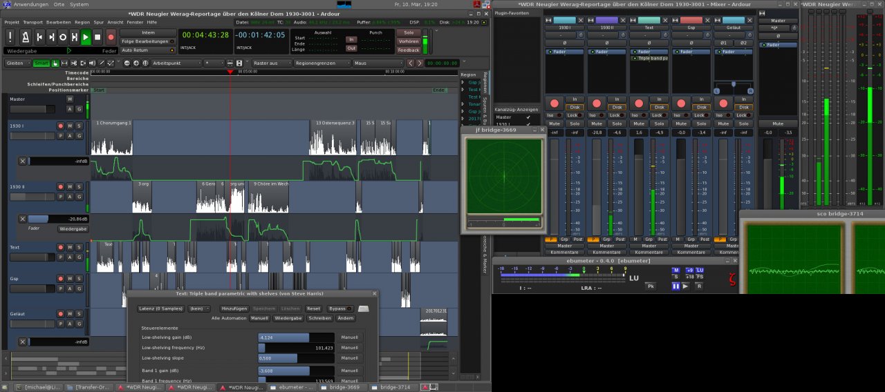This screenshot has width=885, height=392.
Task: Click the ebumeter pause button
Action: click(x=676, y=286)
